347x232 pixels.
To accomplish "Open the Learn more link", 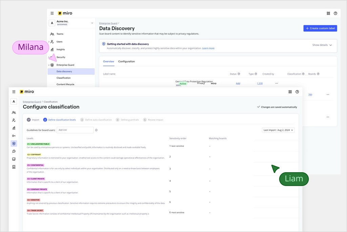I will [x=208, y=48].
